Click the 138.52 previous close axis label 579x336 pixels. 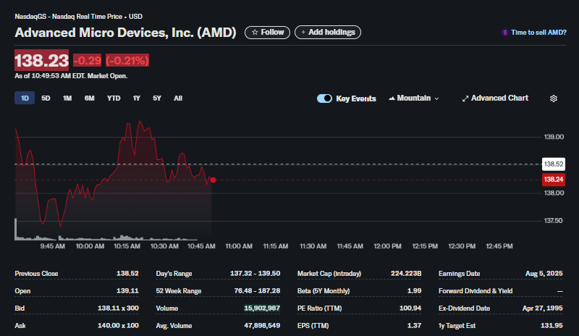[x=553, y=164]
